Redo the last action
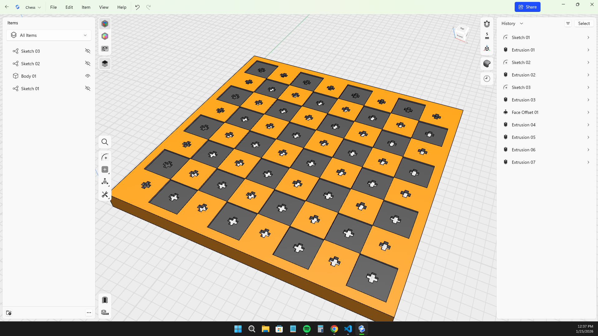 pyautogui.click(x=149, y=7)
